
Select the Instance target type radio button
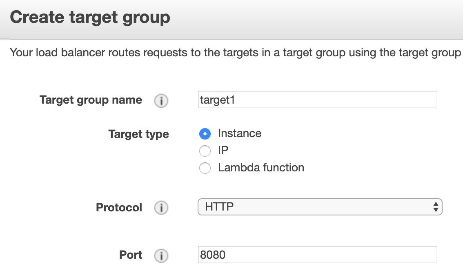tap(205, 134)
